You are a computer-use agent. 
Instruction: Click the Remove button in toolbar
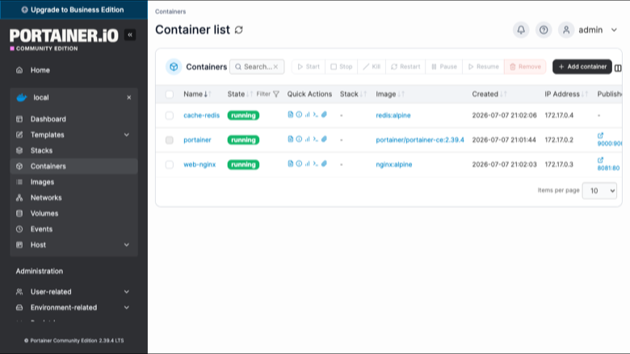[x=525, y=67]
